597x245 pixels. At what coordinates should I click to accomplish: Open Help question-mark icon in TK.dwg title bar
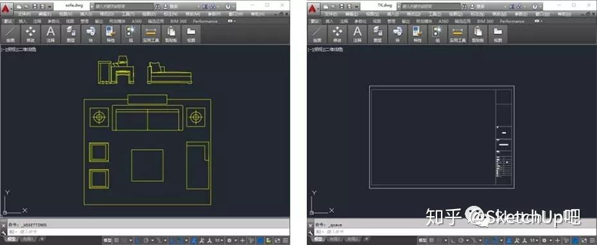535,6
